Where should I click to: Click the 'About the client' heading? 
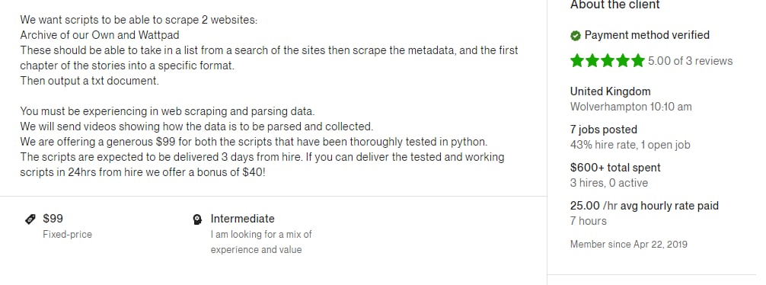pyautogui.click(x=614, y=5)
